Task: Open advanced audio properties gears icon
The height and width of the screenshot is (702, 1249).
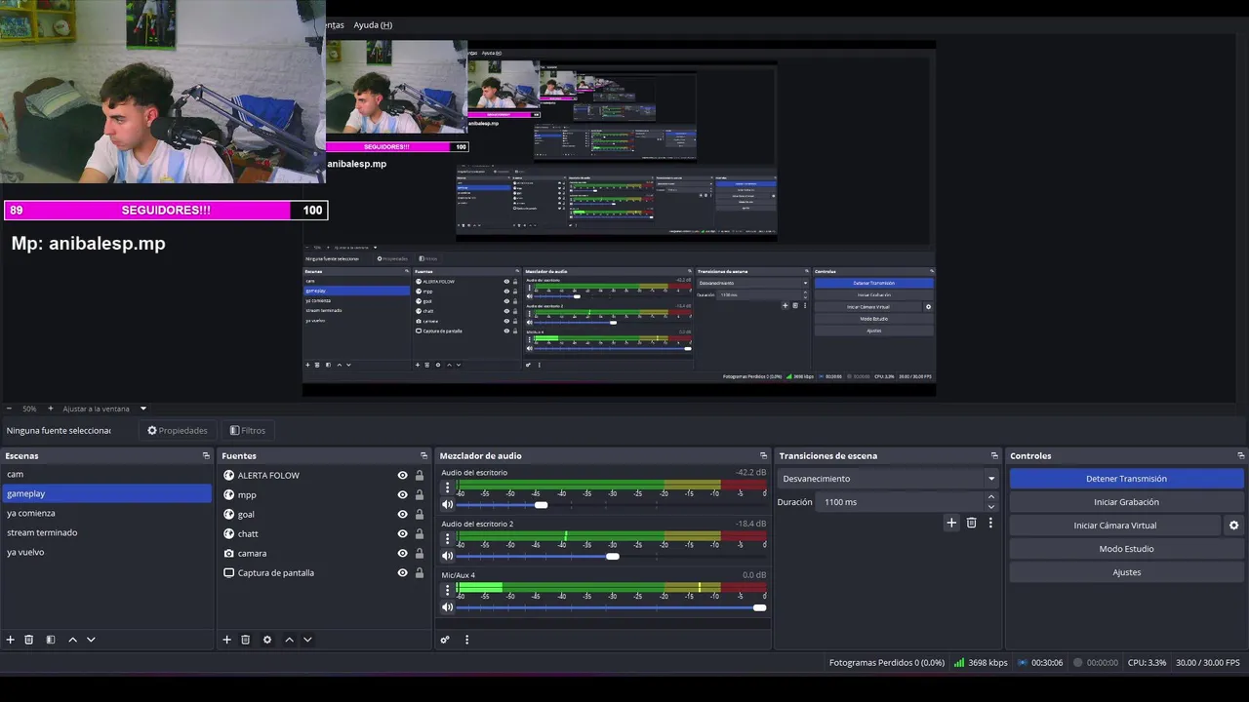Action: click(445, 640)
